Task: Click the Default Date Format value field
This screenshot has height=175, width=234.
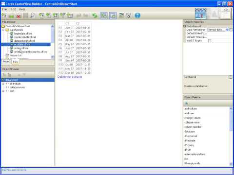Action: 220,34
